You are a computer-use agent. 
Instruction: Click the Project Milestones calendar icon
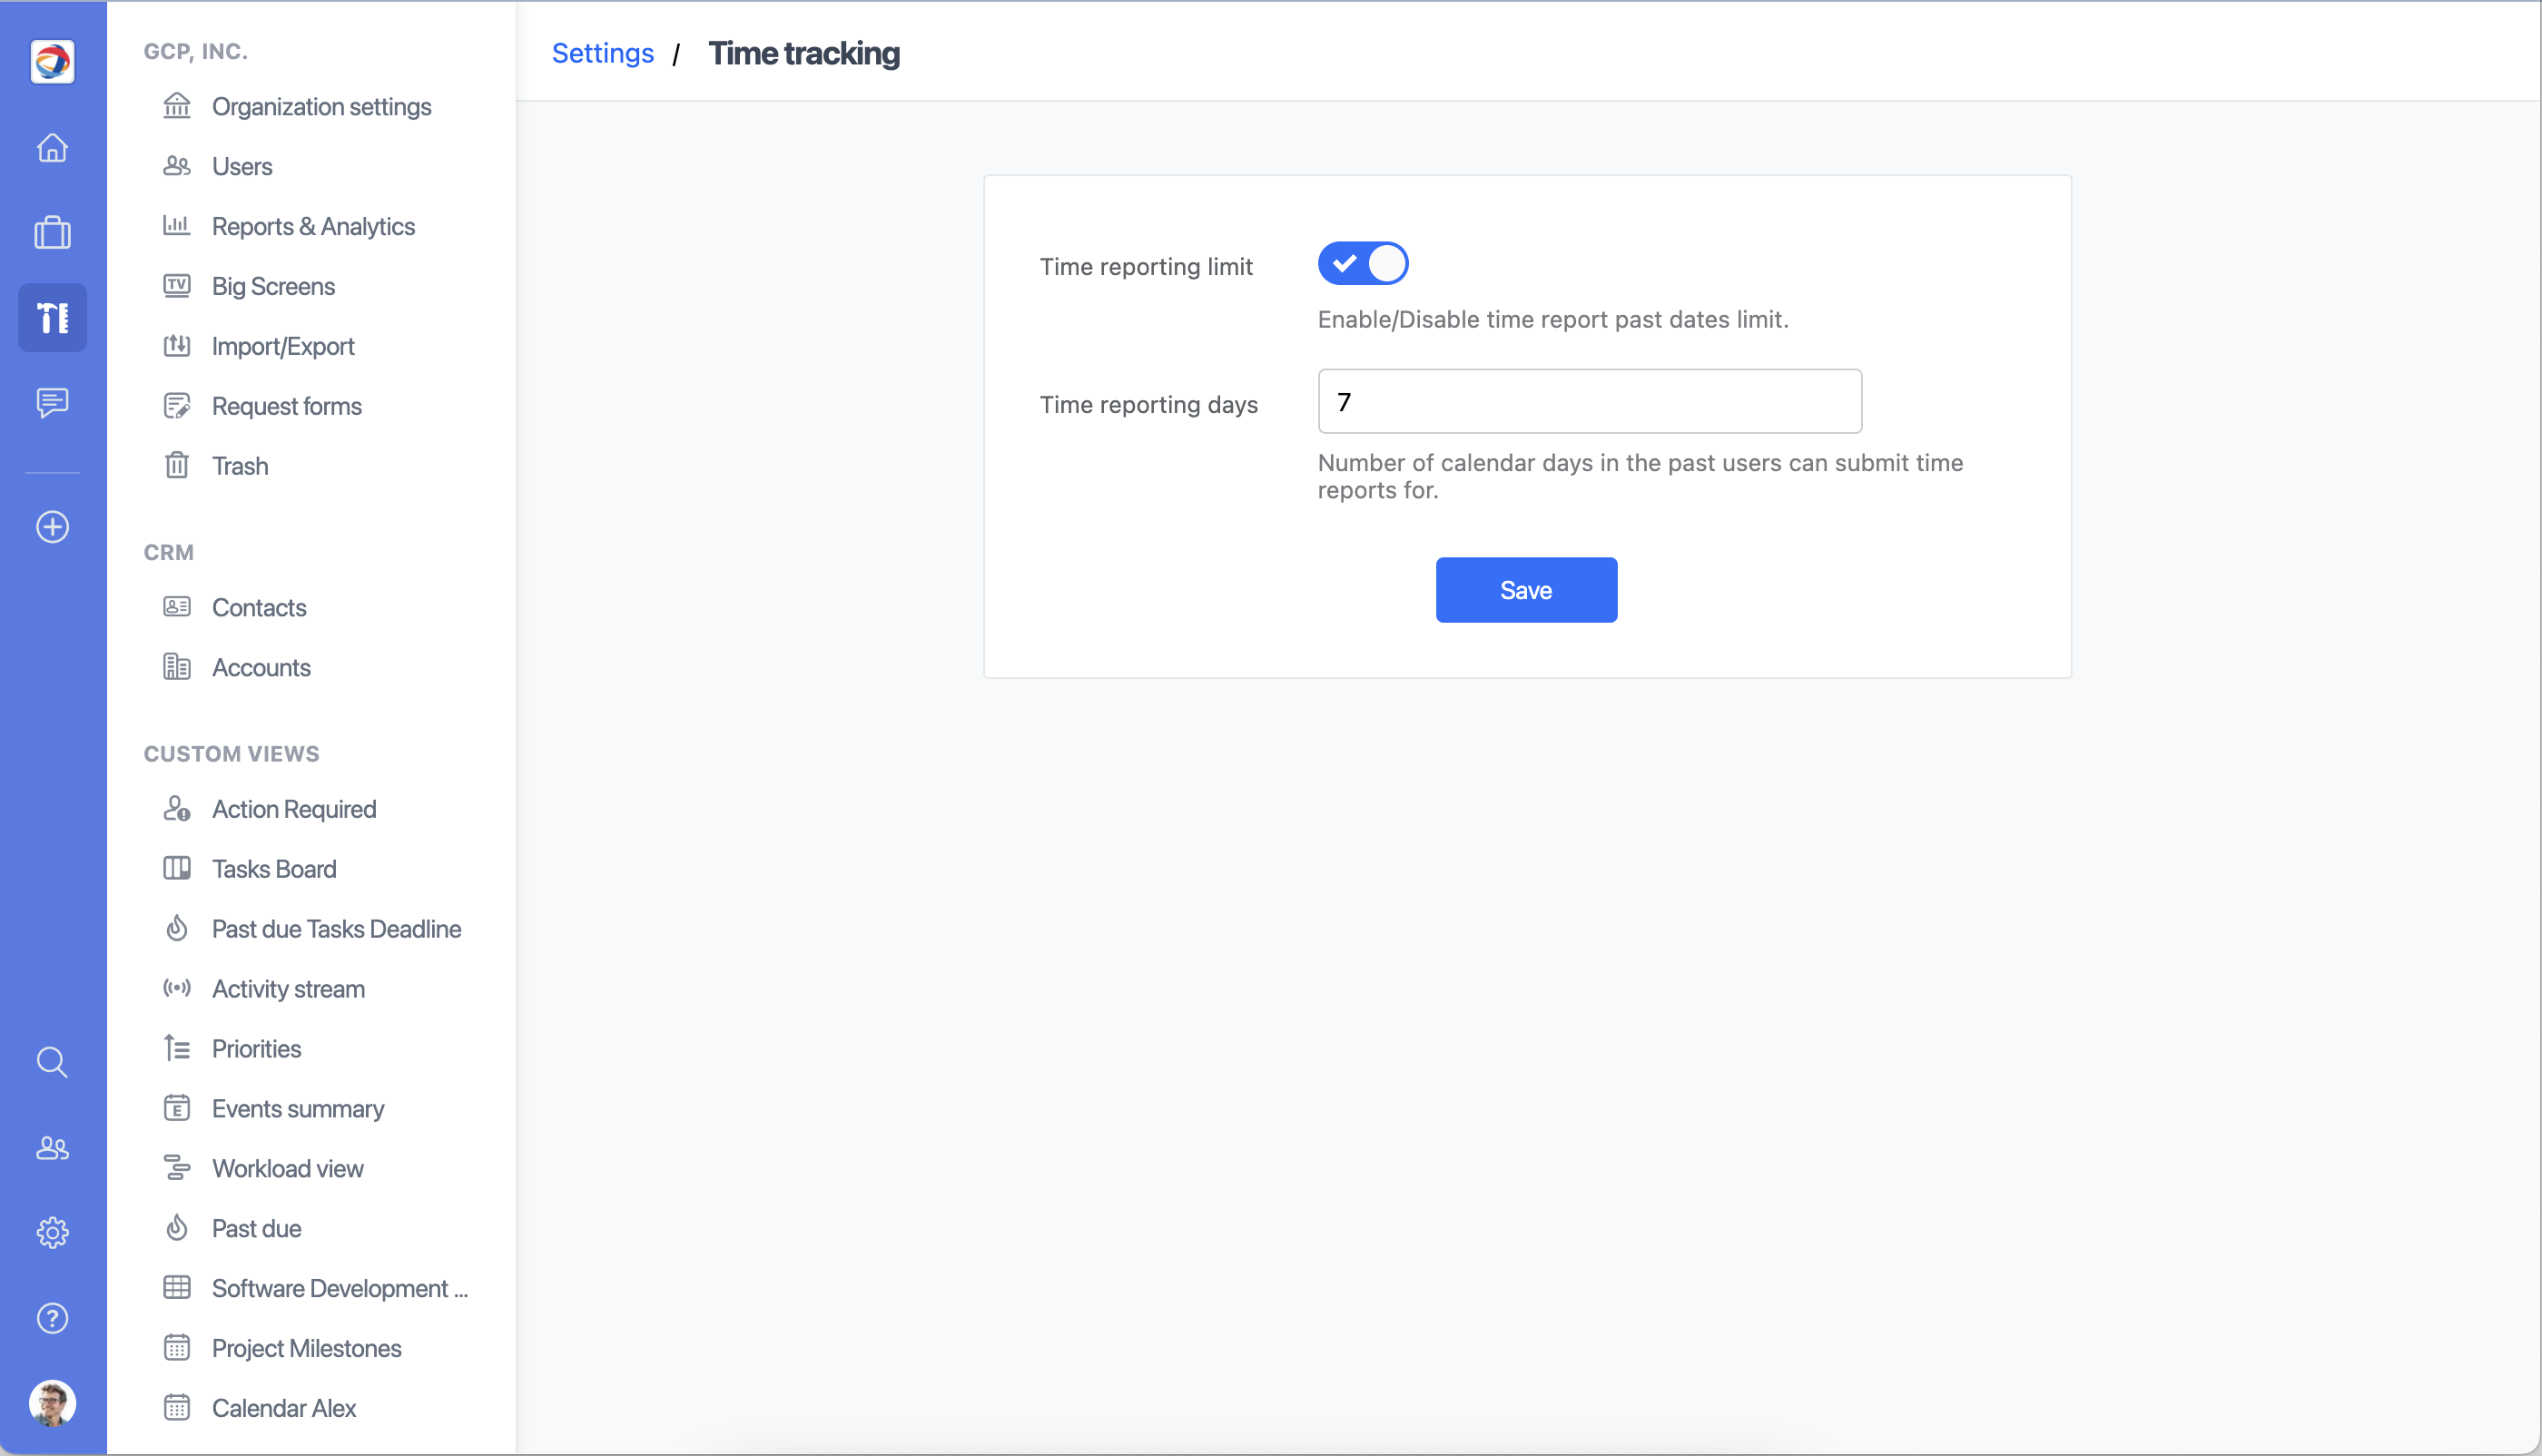tap(177, 1349)
